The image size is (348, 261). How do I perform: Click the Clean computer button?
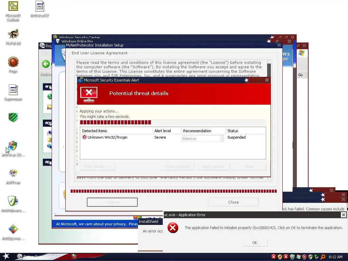pyautogui.click(x=177, y=167)
